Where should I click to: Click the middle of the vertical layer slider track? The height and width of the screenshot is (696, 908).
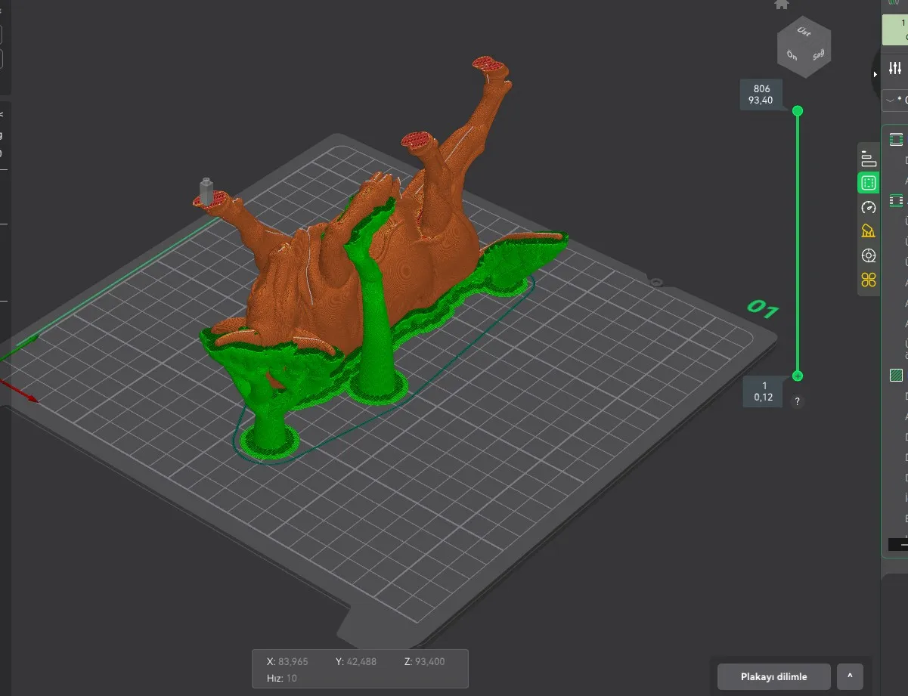tap(797, 243)
